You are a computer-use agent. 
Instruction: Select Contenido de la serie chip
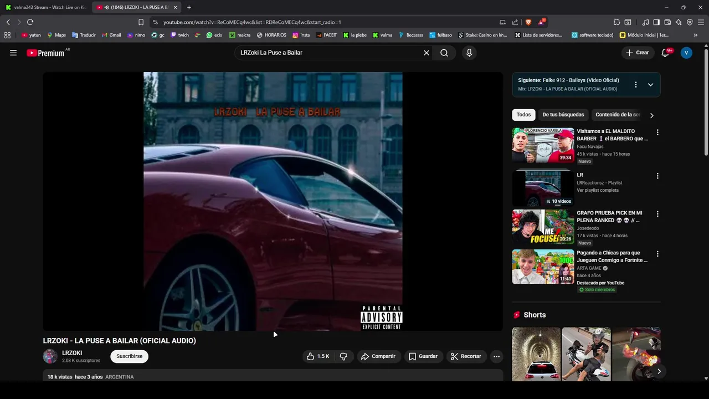pos(617,115)
